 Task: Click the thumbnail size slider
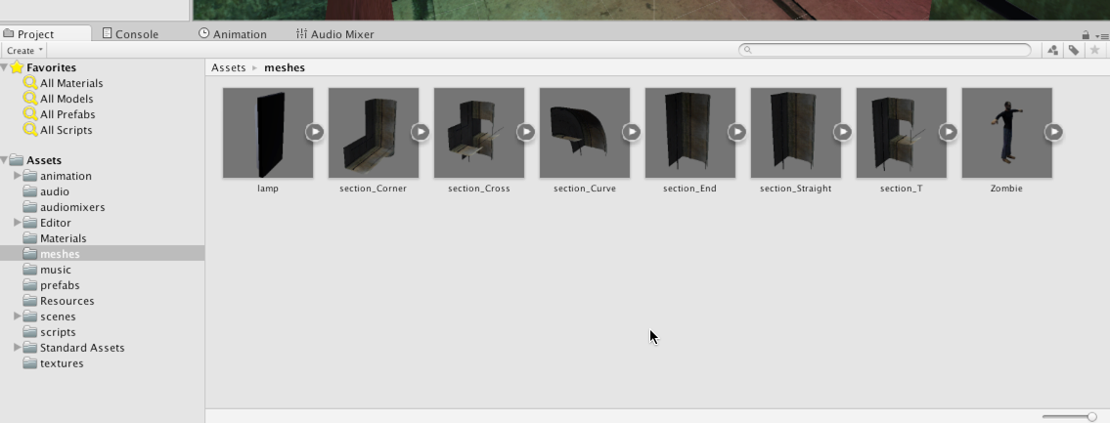(1070, 416)
